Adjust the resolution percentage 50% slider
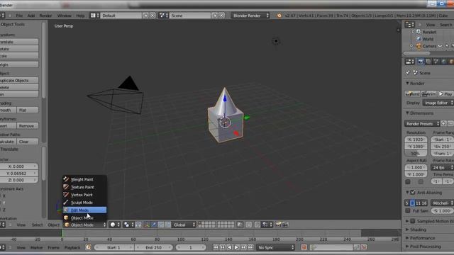Image resolution: width=454 pixels, height=255 pixels. pos(416,154)
